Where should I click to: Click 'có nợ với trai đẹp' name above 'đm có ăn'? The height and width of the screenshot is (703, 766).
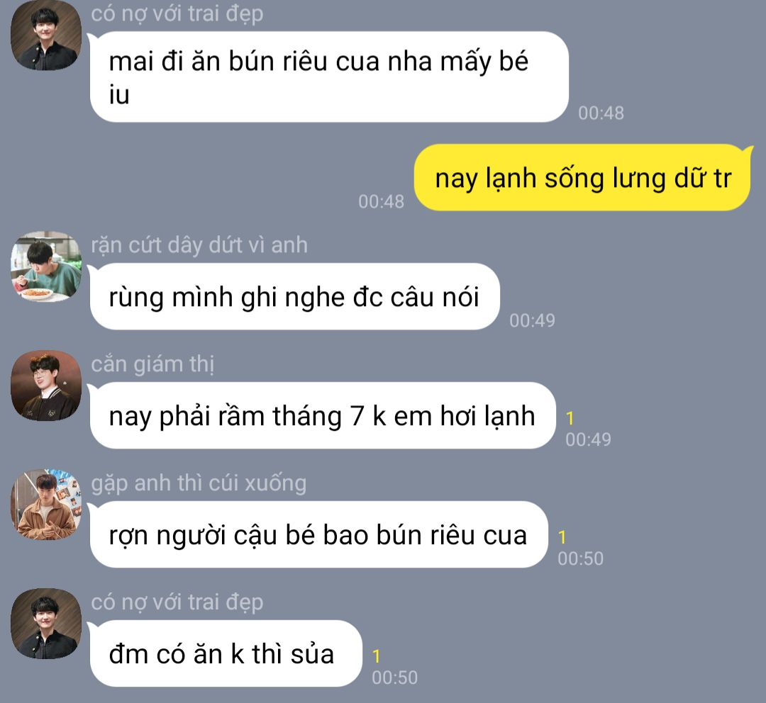tap(177, 602)
